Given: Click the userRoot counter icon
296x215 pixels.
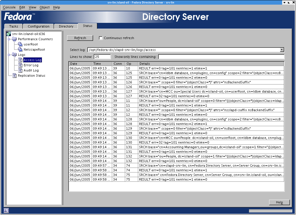Looking at the screenshot, I should coord(20,44).
